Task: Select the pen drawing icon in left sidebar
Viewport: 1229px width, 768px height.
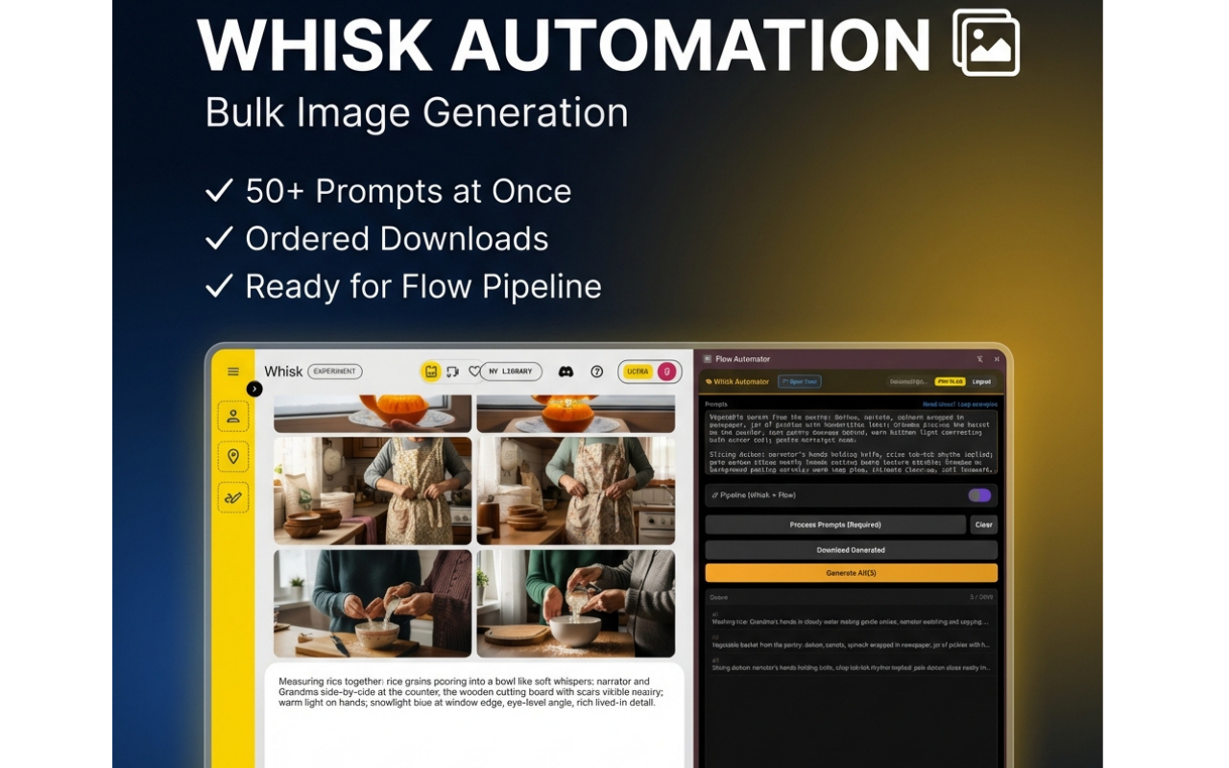Action: 231,497
